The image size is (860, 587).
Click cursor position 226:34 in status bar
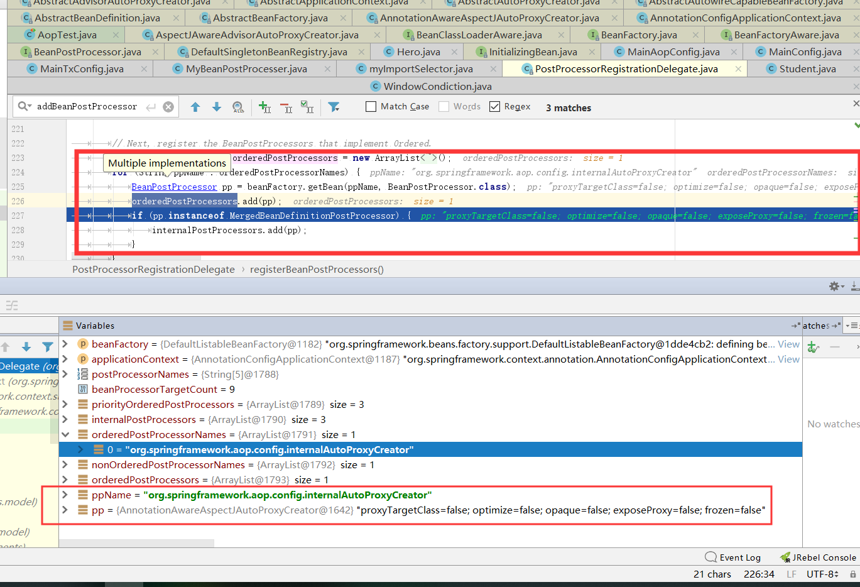click(x=759, y=574)
